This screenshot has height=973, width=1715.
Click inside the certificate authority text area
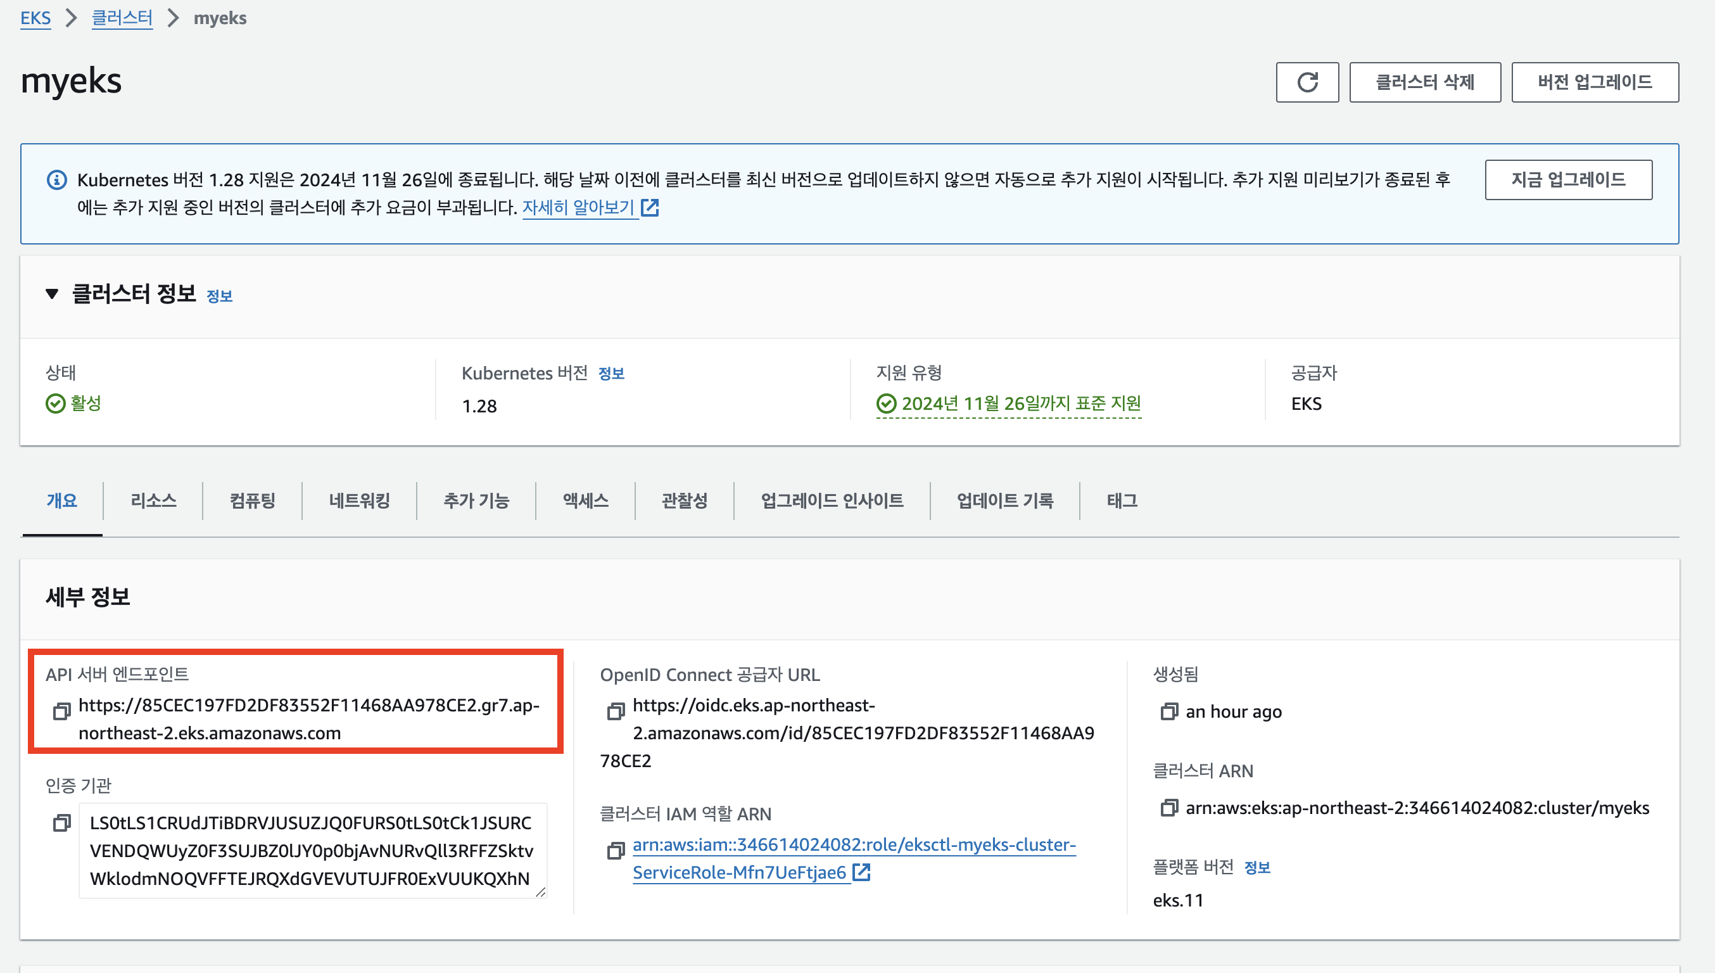[x=311, y=850]
